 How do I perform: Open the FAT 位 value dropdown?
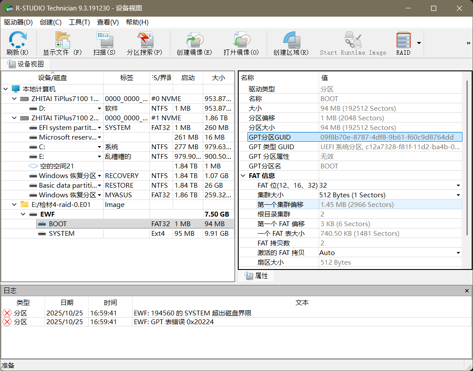458,185
